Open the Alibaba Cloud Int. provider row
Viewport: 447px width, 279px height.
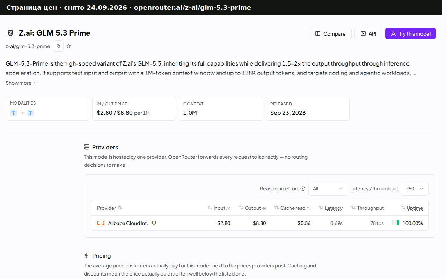pyautogui.click(x=260, y=223)
